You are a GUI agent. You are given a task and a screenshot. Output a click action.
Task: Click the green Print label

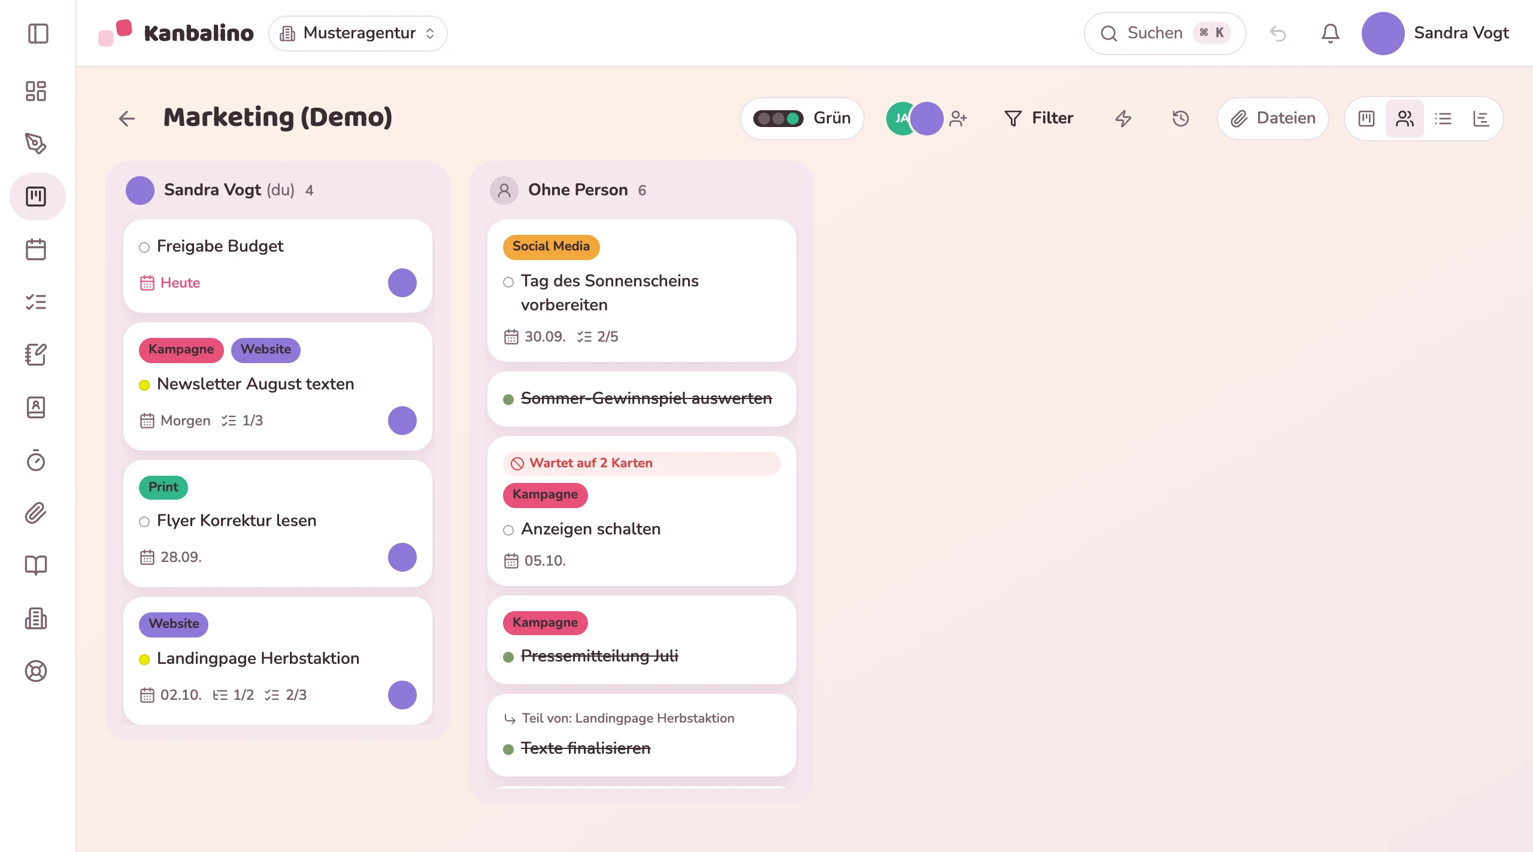pos(163,488)
